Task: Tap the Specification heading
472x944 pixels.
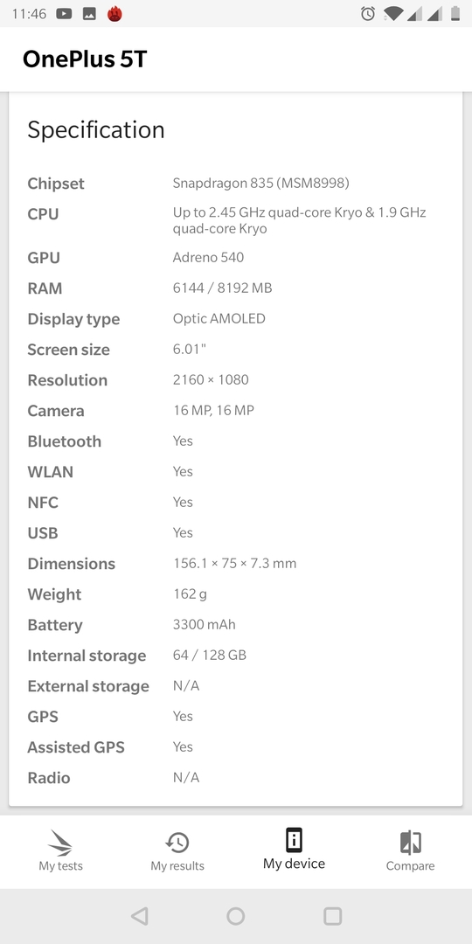Action: tap(96, 130)
